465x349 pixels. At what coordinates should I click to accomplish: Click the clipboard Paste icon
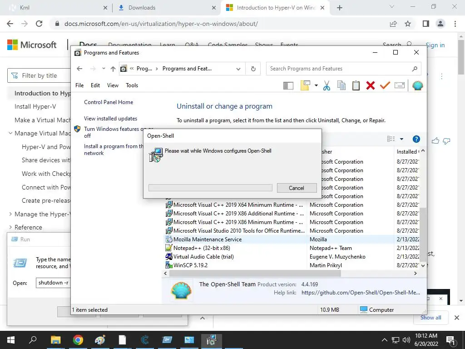pos(356,85)
